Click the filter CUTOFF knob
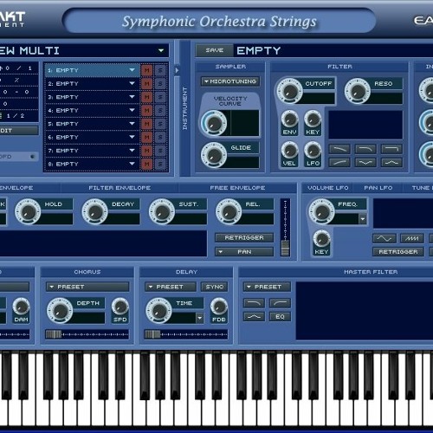 tap(289, 91)
